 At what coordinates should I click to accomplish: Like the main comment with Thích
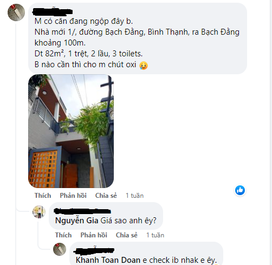pyautogui.click(x=43, y=196)
